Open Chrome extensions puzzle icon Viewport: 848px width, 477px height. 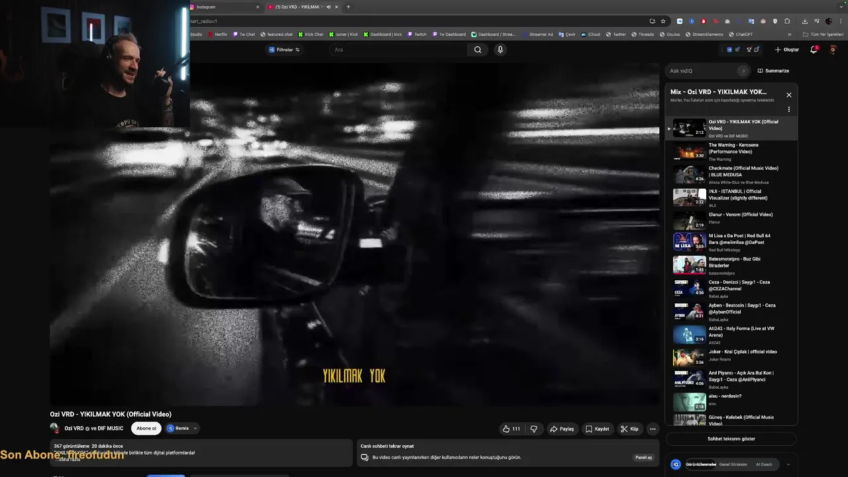tap(788, 21)
